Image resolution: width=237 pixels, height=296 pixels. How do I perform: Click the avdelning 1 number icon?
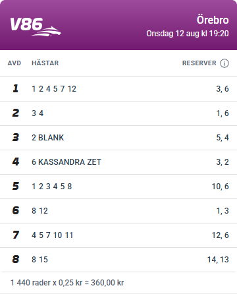tap(15, 88)
